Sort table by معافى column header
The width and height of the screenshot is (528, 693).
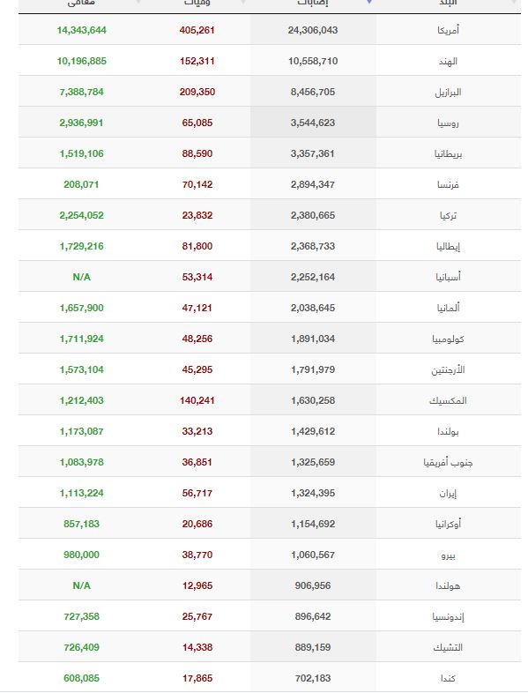pos(81,3)
